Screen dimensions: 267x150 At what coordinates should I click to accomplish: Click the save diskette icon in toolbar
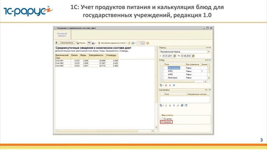point(133,43)
